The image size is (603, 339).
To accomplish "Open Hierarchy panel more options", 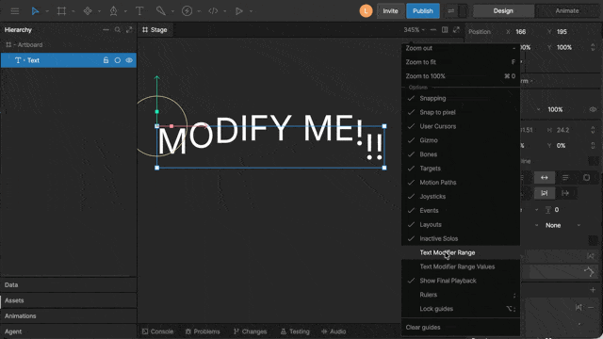I will tap(106, 29).
